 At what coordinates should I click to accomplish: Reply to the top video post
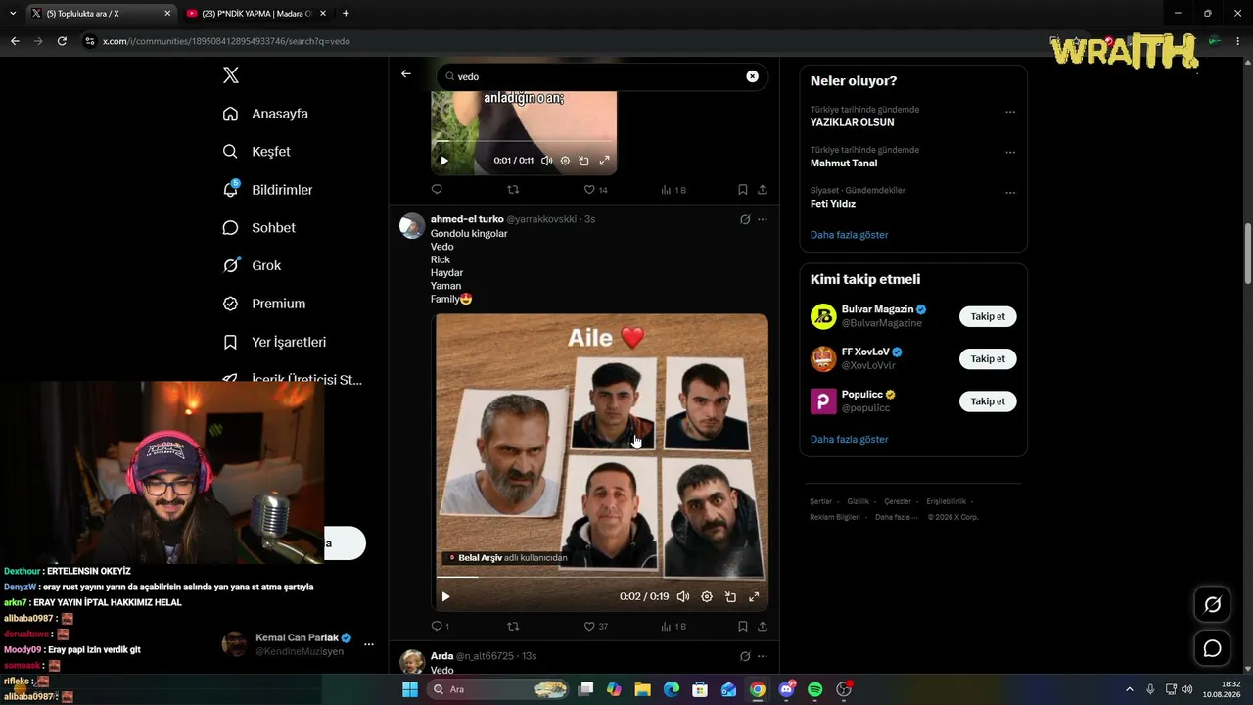coord(437,190)
